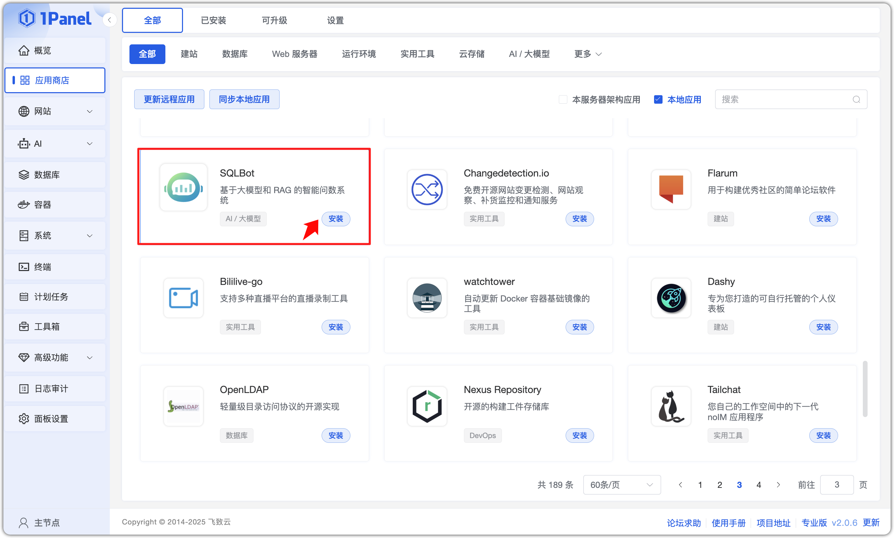Click the Update Remote Apps button
894x538 pixels.
pyautogui.click(x=169, y=100)
